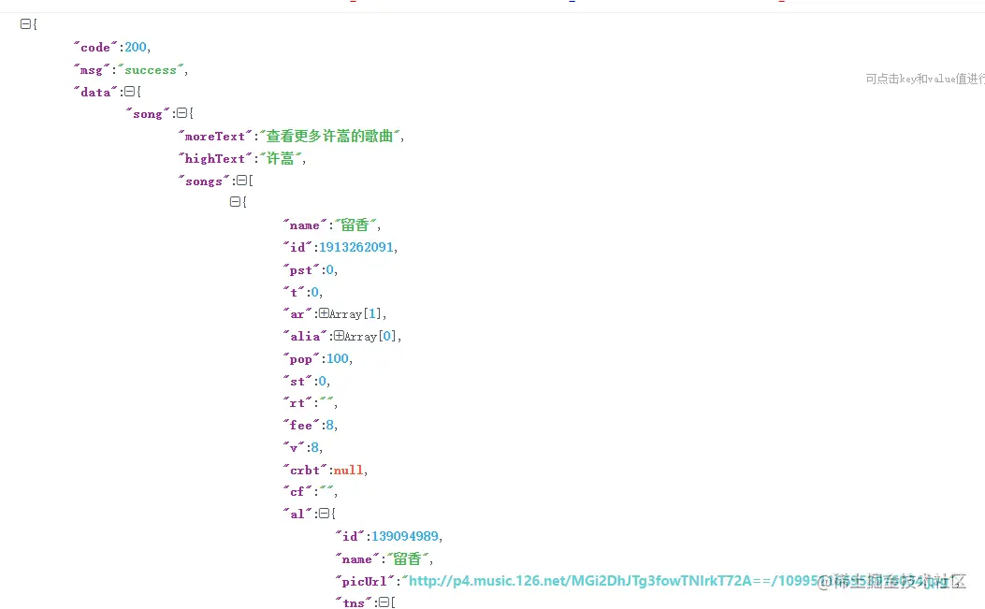
Task: Click the "st" key
Action: pos(297,382)
